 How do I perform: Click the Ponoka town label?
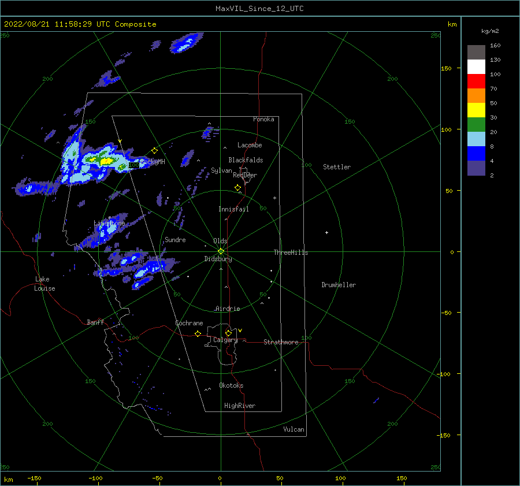tap(263, 119)
